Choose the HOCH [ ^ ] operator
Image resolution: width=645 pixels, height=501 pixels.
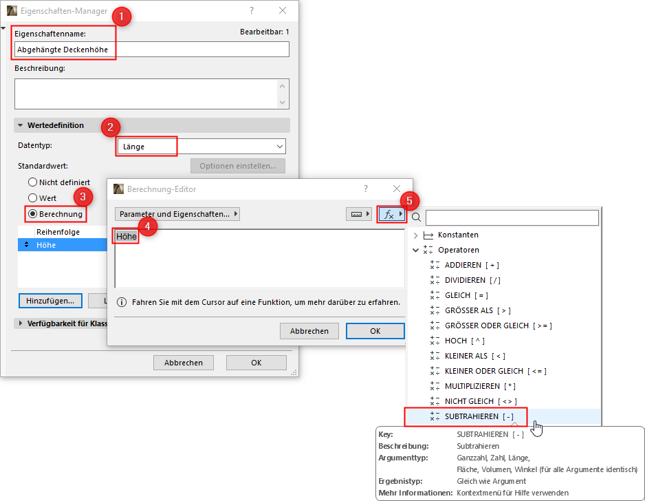[x=464, y=341]
